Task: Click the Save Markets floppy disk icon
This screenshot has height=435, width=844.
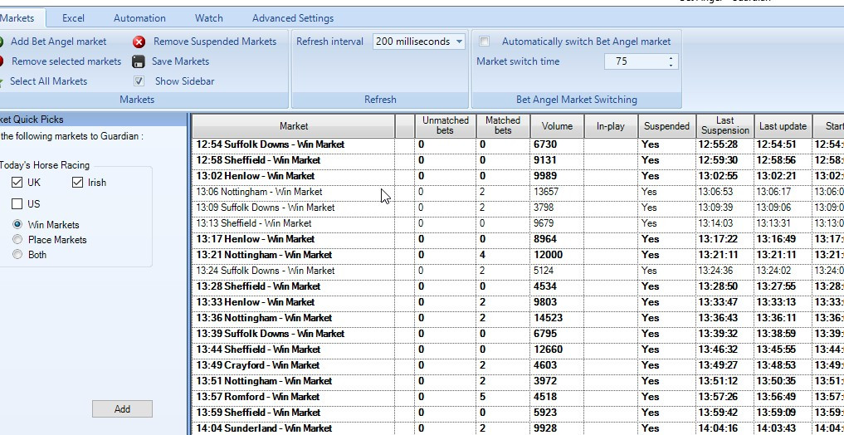Action: (x=139, y=62)
